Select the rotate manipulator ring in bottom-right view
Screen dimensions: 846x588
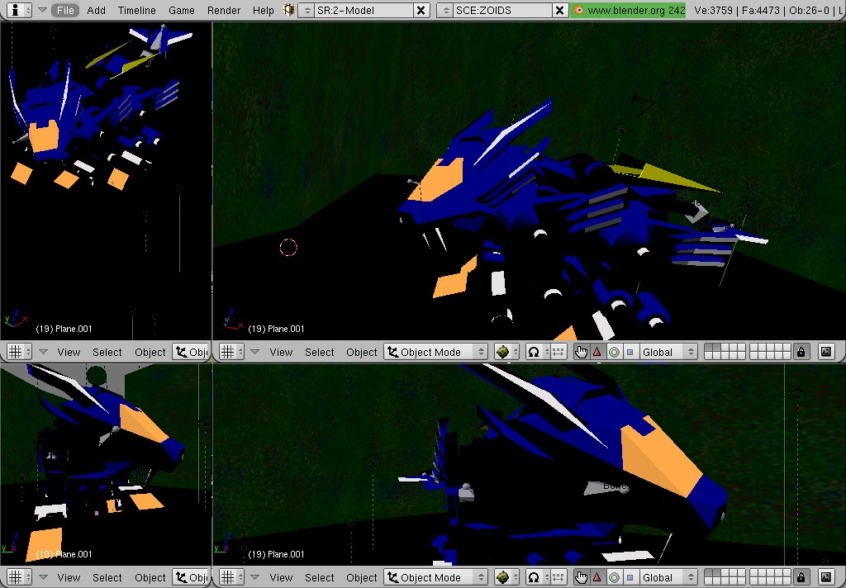614,577
